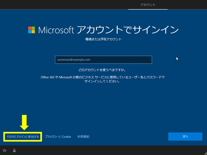Open プライバシーと Cookie link
The width and height of the screenshot is (207, 155).
[x=58, y=137]
